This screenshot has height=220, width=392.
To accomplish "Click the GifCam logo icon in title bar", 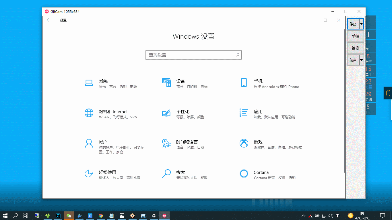I will 47,11.
